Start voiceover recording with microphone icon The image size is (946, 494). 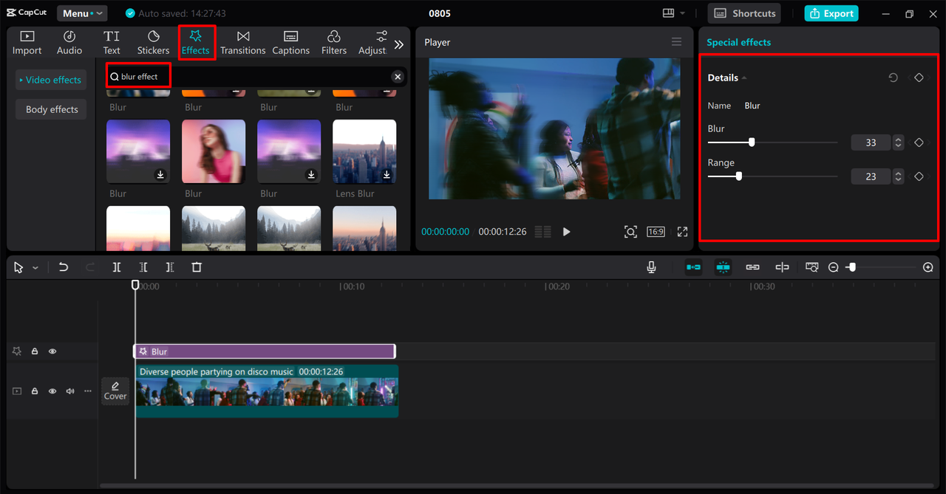pyautogui.click(x=651, y=267)
